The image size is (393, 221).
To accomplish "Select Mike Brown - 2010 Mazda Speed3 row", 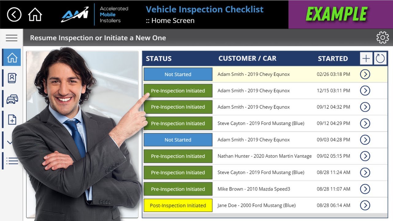I will pyautogui.click(x=254, y=189).
